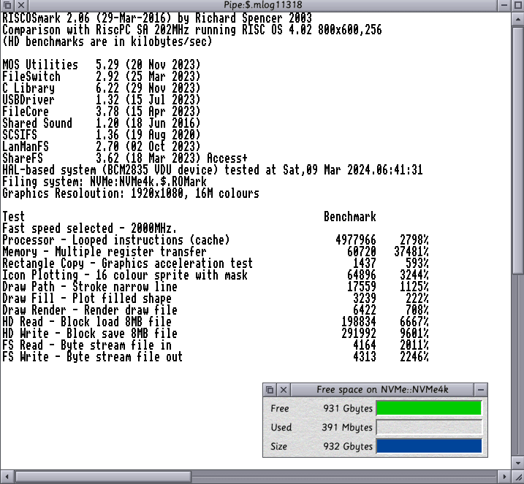Viewport: 524px width, 484px height.
Task: Click the vertical scrollbar thumb
Action: (518, 150)
